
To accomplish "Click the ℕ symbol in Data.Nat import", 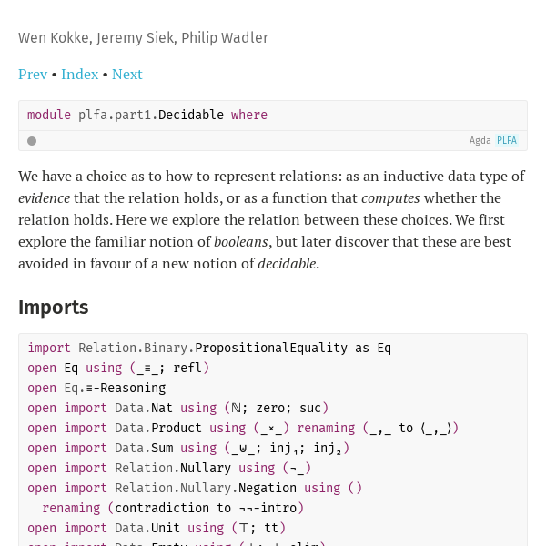I will coord(236,408).
